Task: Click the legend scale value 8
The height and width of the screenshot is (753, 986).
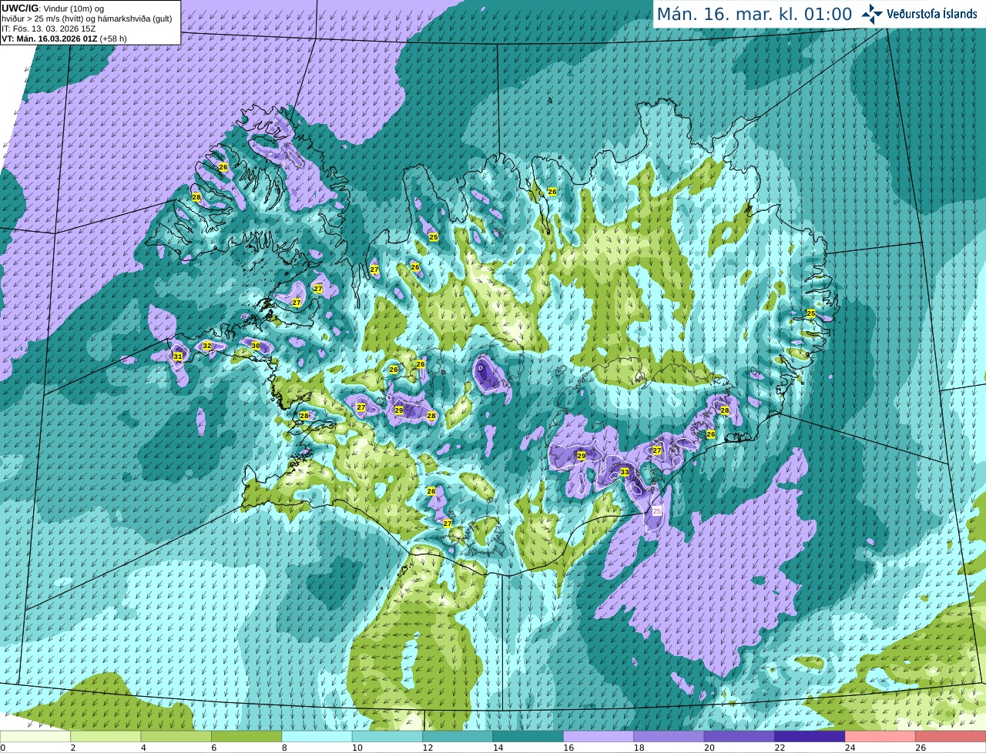Action: (284, 748)
